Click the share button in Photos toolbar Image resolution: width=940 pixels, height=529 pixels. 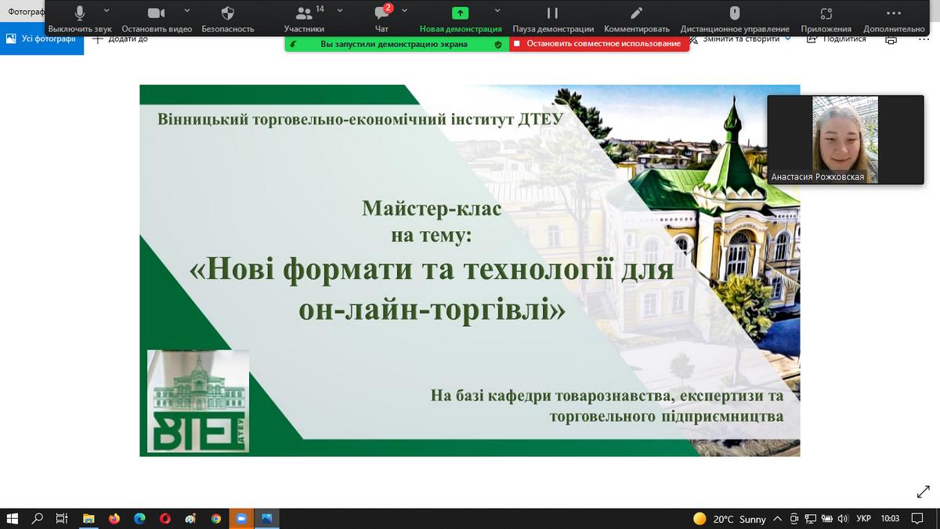tap(837, 39)
